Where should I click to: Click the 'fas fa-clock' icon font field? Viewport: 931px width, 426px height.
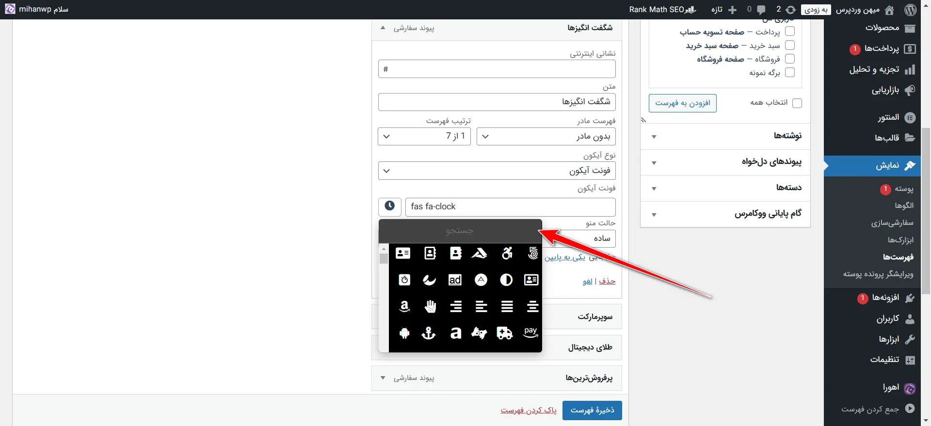[511, 207]
